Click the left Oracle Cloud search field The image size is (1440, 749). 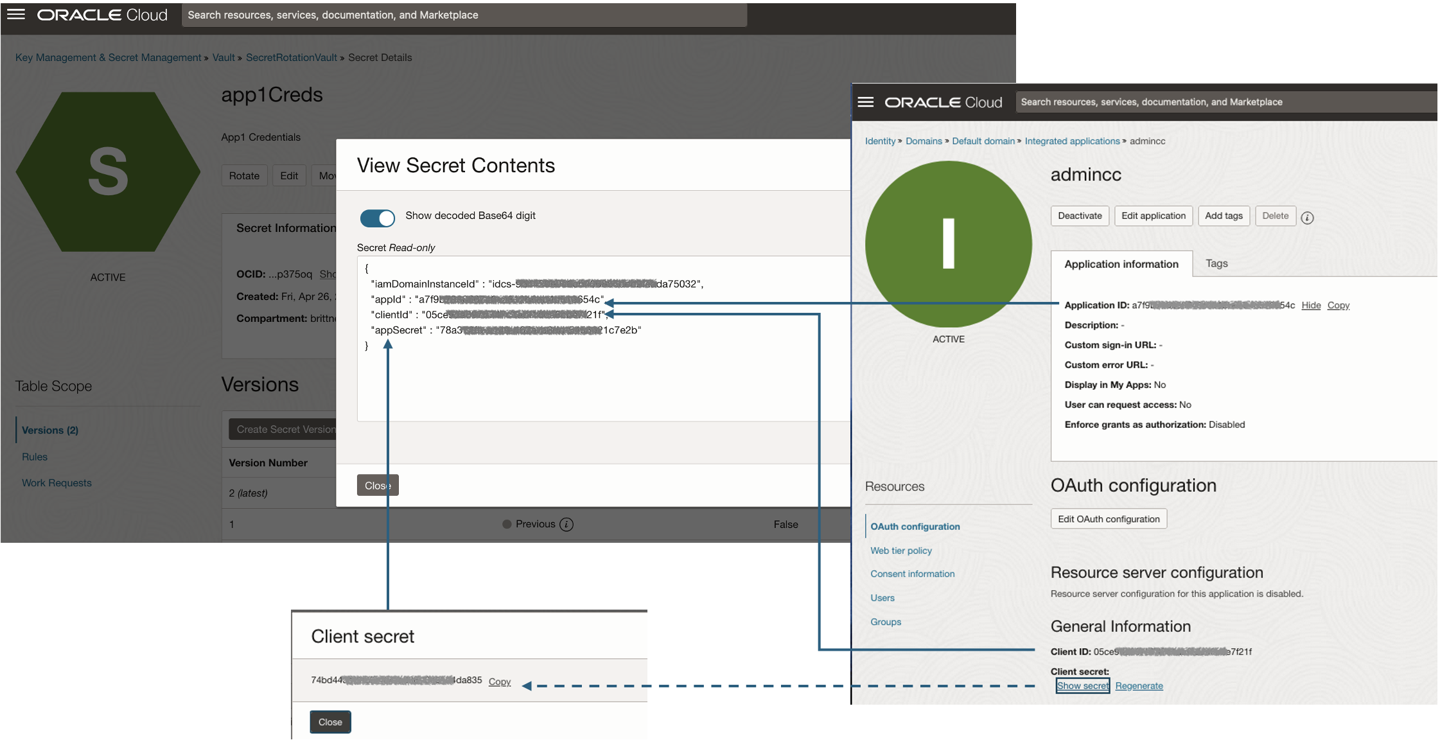464,15
